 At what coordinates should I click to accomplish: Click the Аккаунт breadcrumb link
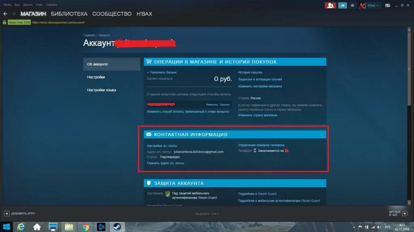point(104,35)
